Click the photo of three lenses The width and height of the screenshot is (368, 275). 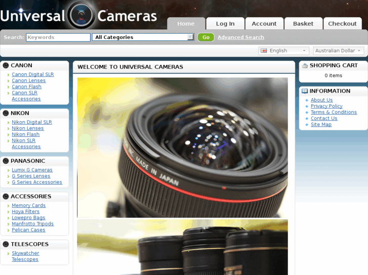(x=182, y=247)
